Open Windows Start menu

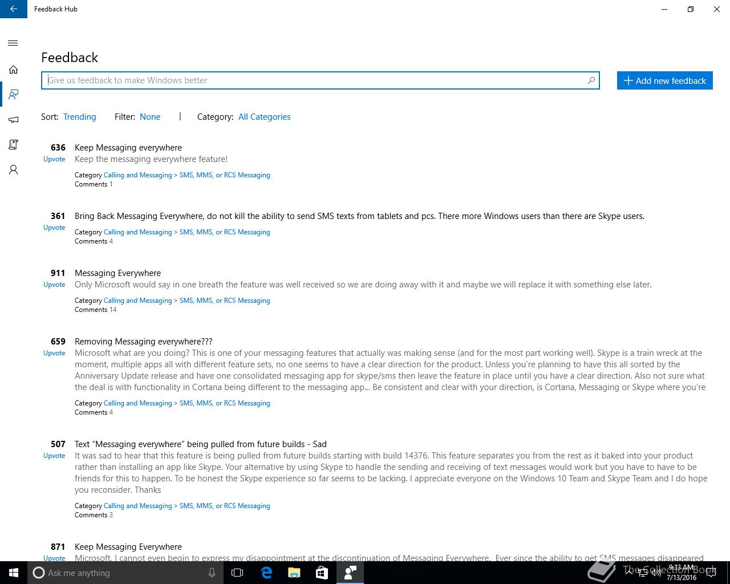pos(14,573)
